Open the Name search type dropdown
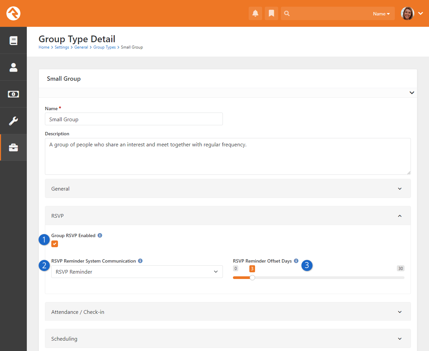The image size is (429, 351). pos(381,14)
